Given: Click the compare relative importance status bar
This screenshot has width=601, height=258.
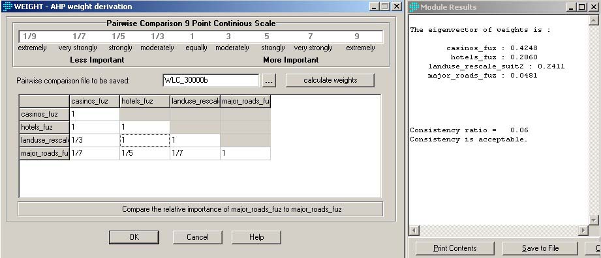Looking at the screenshot, I should (200, 209).
